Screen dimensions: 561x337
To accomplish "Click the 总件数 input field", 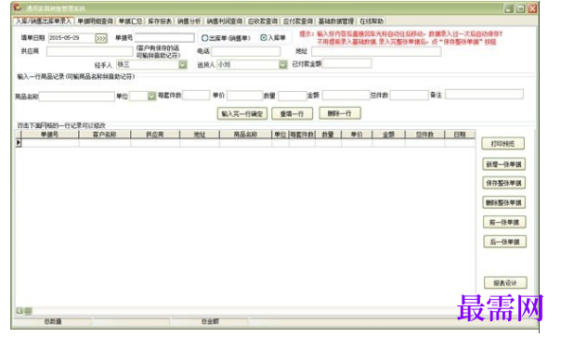I will (409, 96).
